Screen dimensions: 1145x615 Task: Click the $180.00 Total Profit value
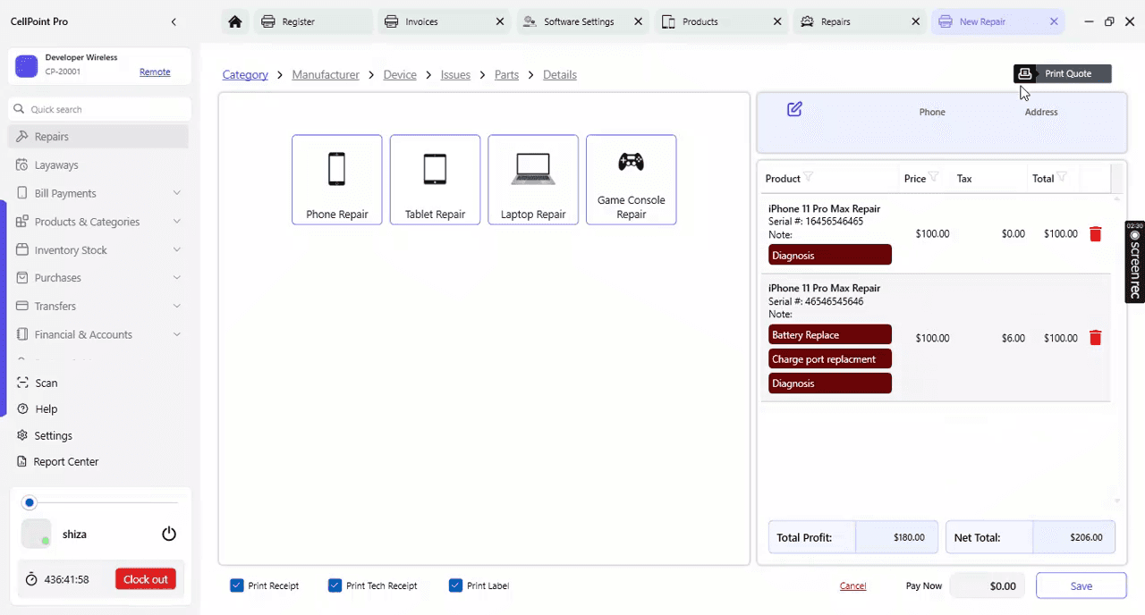[x=909, y=537]
